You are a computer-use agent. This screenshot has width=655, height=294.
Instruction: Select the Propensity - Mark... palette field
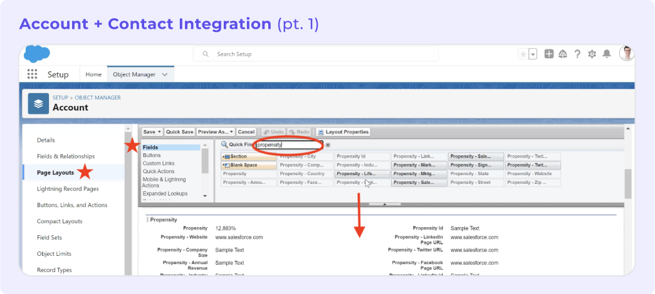pos(419,165)
